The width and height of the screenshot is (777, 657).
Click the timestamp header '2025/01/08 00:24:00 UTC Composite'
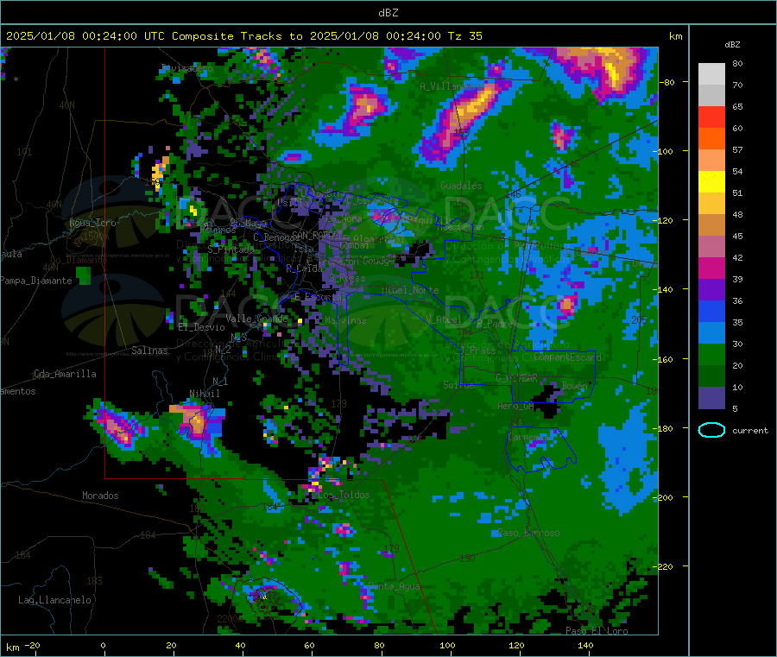(119, 35)
